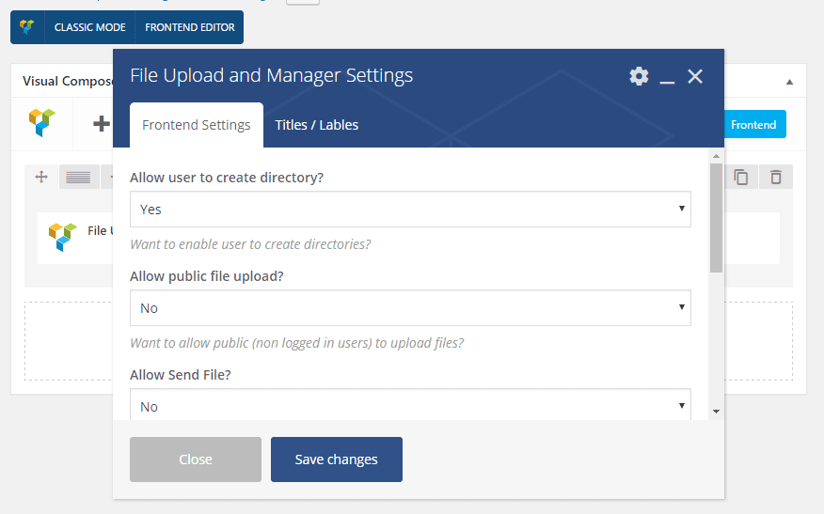The image size is (824, 514).
Task: Click 'Want to enable user to create directories?' hint
Action: pos(250,244)
